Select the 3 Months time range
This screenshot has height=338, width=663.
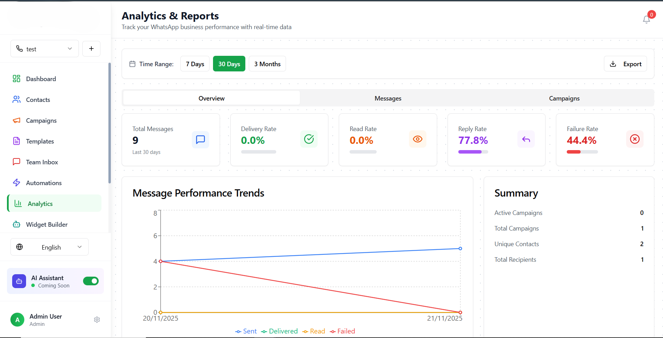click(267, 64)
